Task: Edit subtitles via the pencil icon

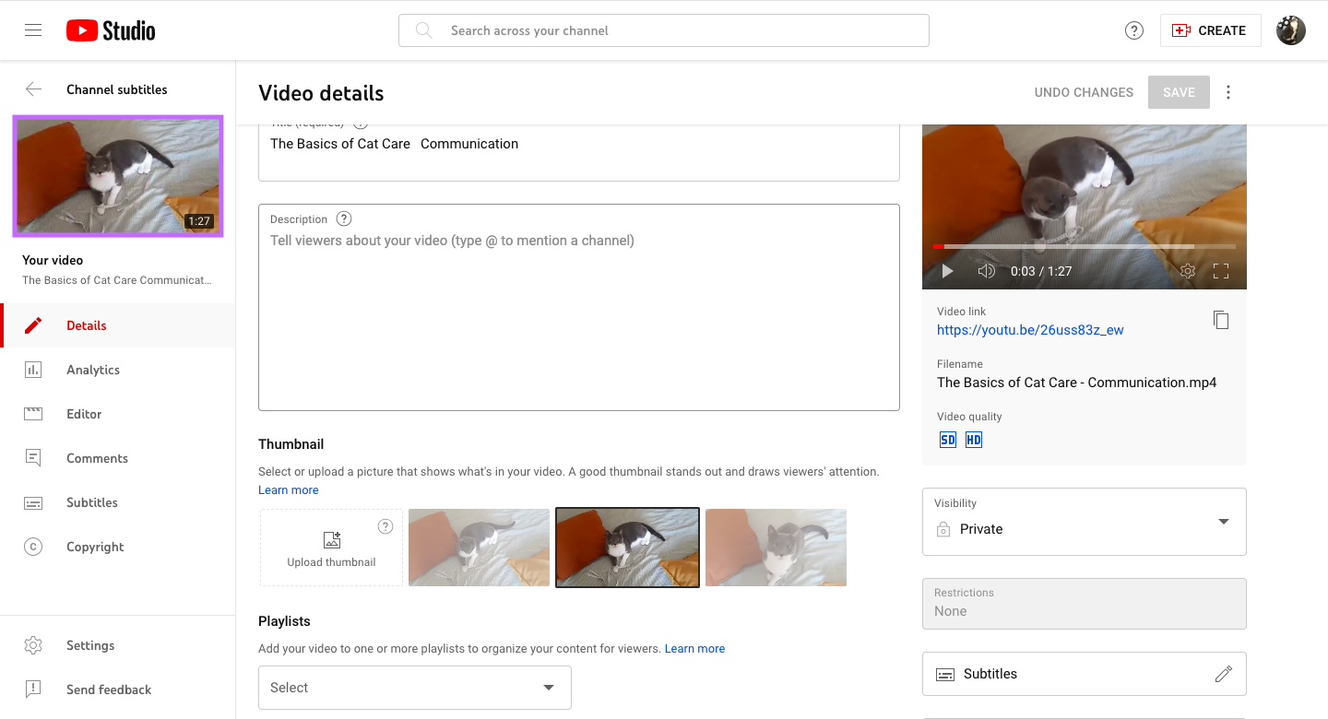Action: [1224, 674]
